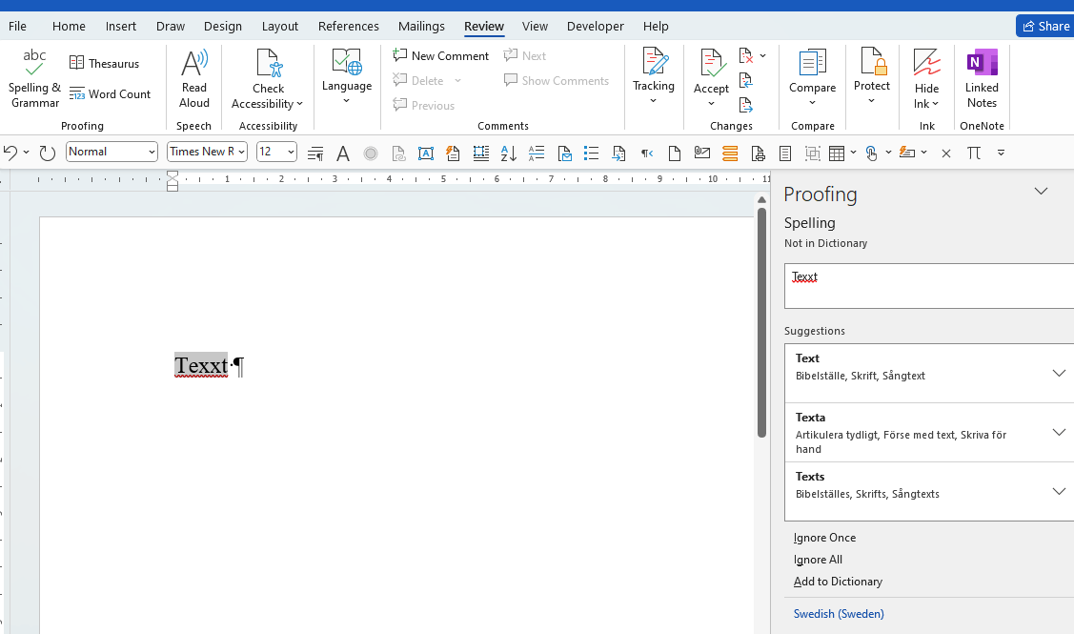Screen dimensions: 1074x634
Task: Open the Language dropdown
Action: (x=347, y=77)
